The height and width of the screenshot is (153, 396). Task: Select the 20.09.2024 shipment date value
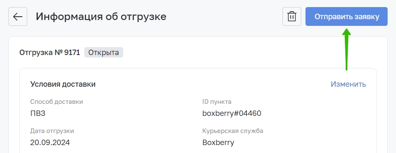coord(50,143)
